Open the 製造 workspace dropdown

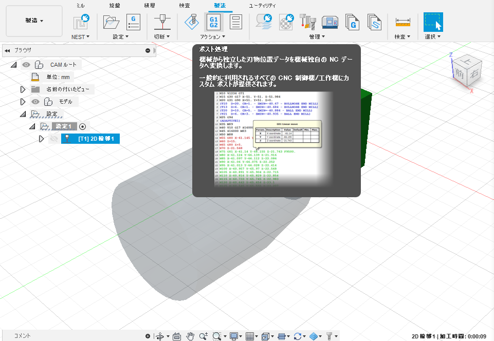(x=34, y=21)
